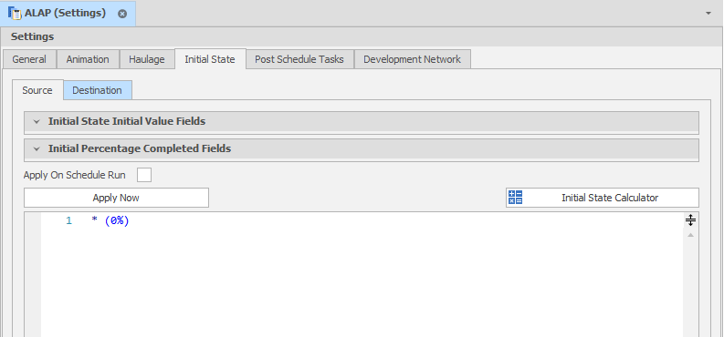724x337 pixels.
Task: Click the editor scroll up arrow
Action: [x=690, y=235]
